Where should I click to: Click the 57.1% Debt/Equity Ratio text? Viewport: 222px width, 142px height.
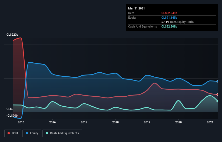pos(177,22)
